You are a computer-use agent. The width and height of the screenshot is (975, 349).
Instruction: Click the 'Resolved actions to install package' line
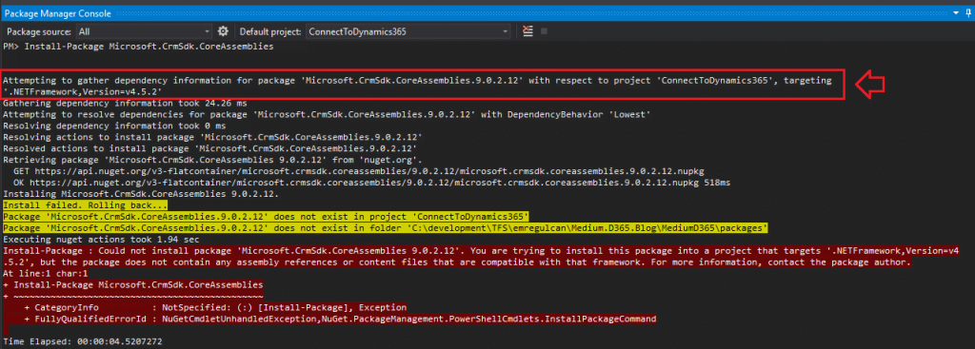pyautogui.click(x=210, y=147)
